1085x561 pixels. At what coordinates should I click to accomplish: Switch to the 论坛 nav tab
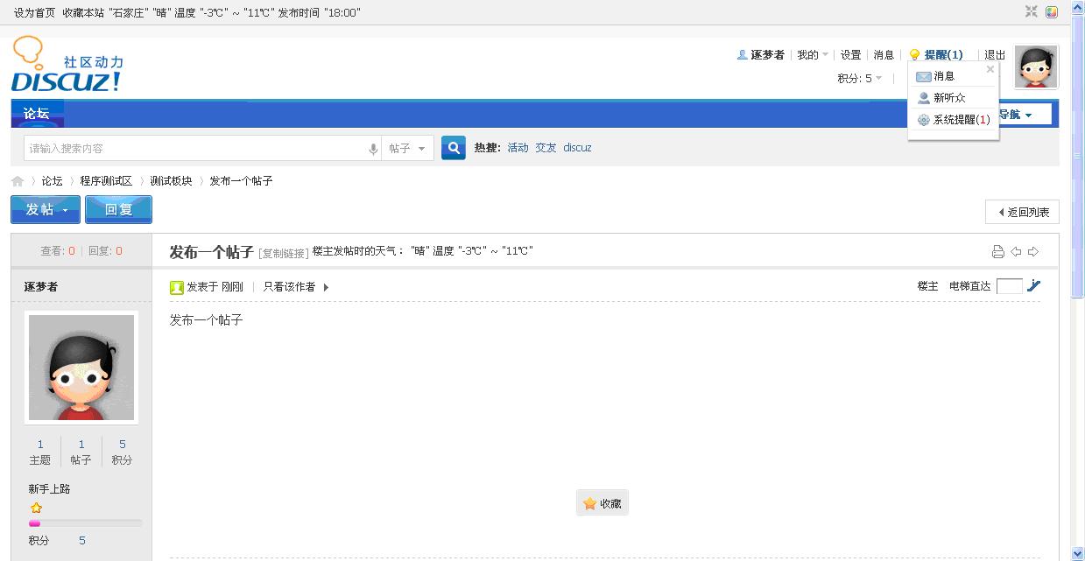(37, 113)
